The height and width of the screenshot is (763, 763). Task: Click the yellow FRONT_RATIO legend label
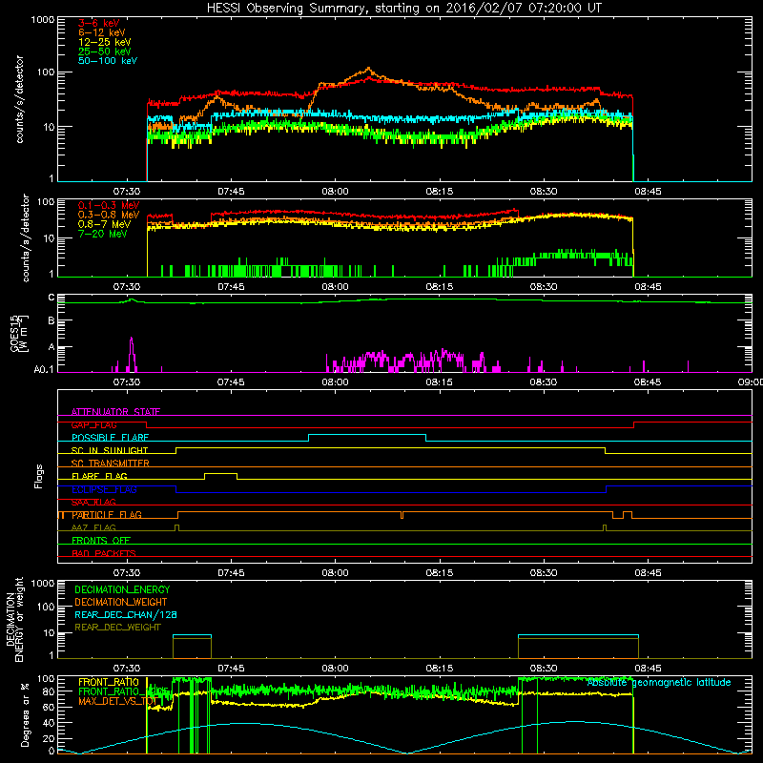point(109,682)
